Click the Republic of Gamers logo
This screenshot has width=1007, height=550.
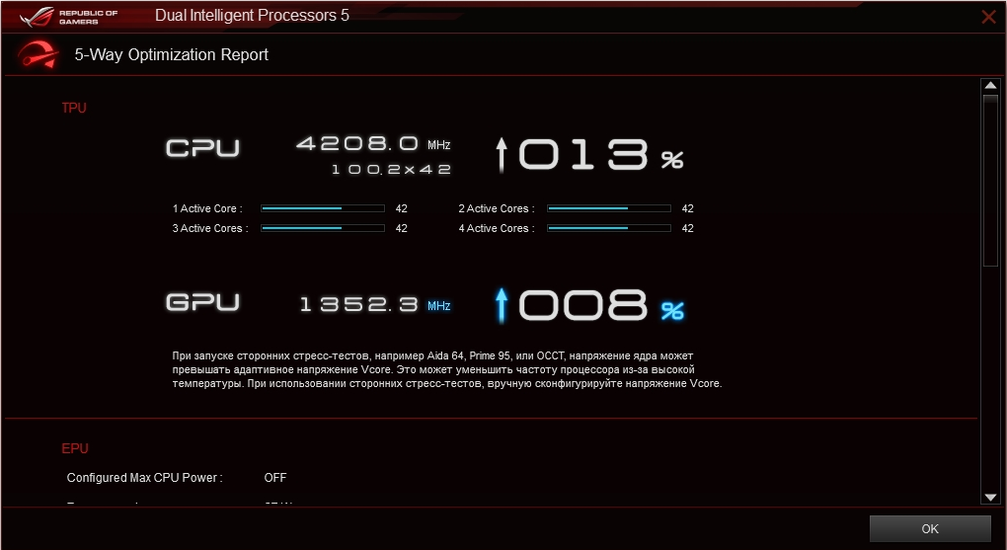coord(69,17)
